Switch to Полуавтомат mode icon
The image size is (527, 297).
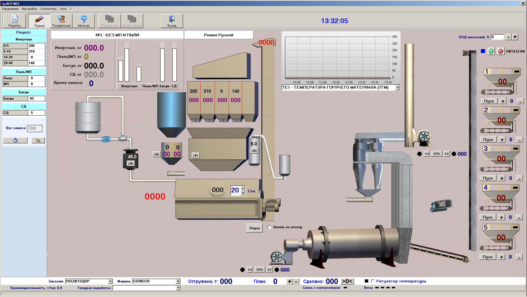tap(61, 21)
